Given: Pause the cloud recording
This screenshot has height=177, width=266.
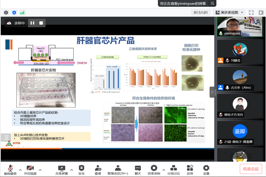Looking at the screenshot, I should [32, 23].
